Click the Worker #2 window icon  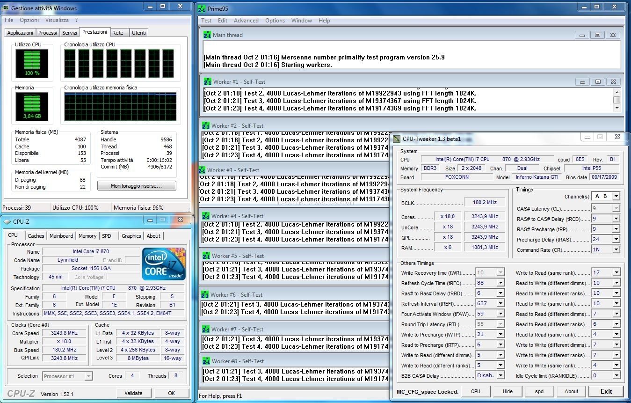pyautogui.click(x=206, y=125)
